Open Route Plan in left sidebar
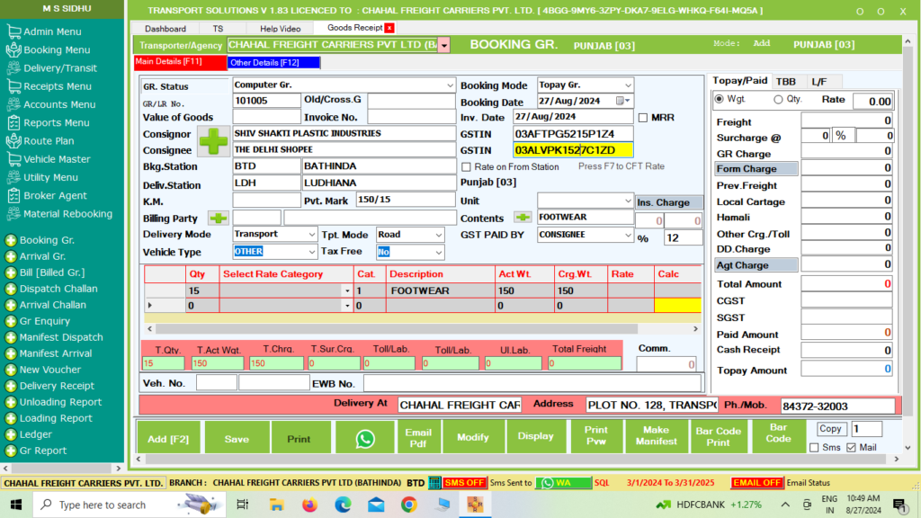 pyautogui.click(x=49, y=141)
